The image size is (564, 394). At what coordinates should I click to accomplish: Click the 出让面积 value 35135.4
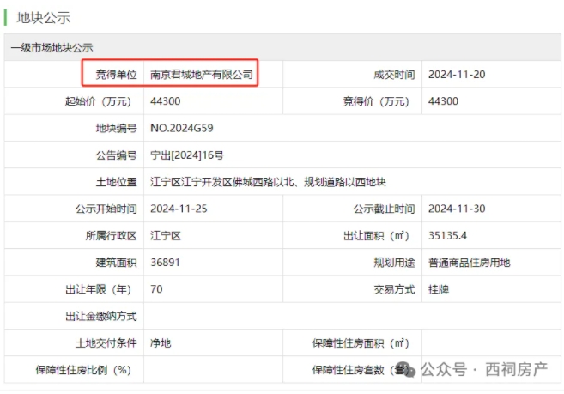click(446, 235)
